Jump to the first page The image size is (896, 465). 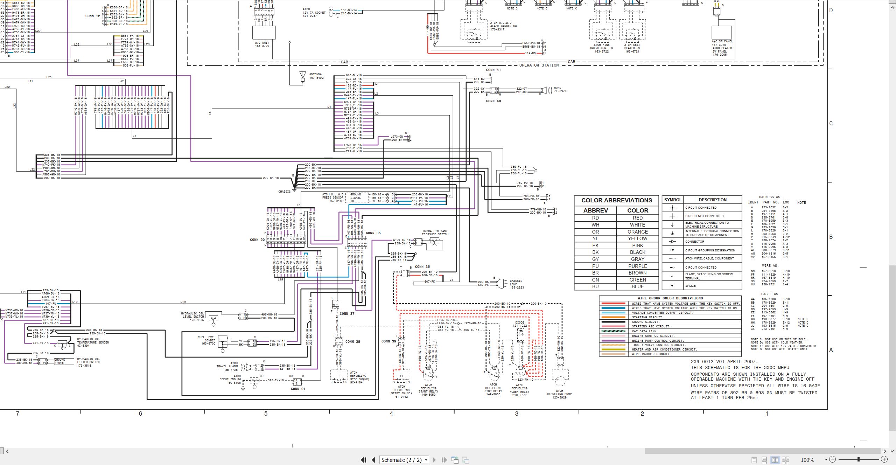pos(363,460)
